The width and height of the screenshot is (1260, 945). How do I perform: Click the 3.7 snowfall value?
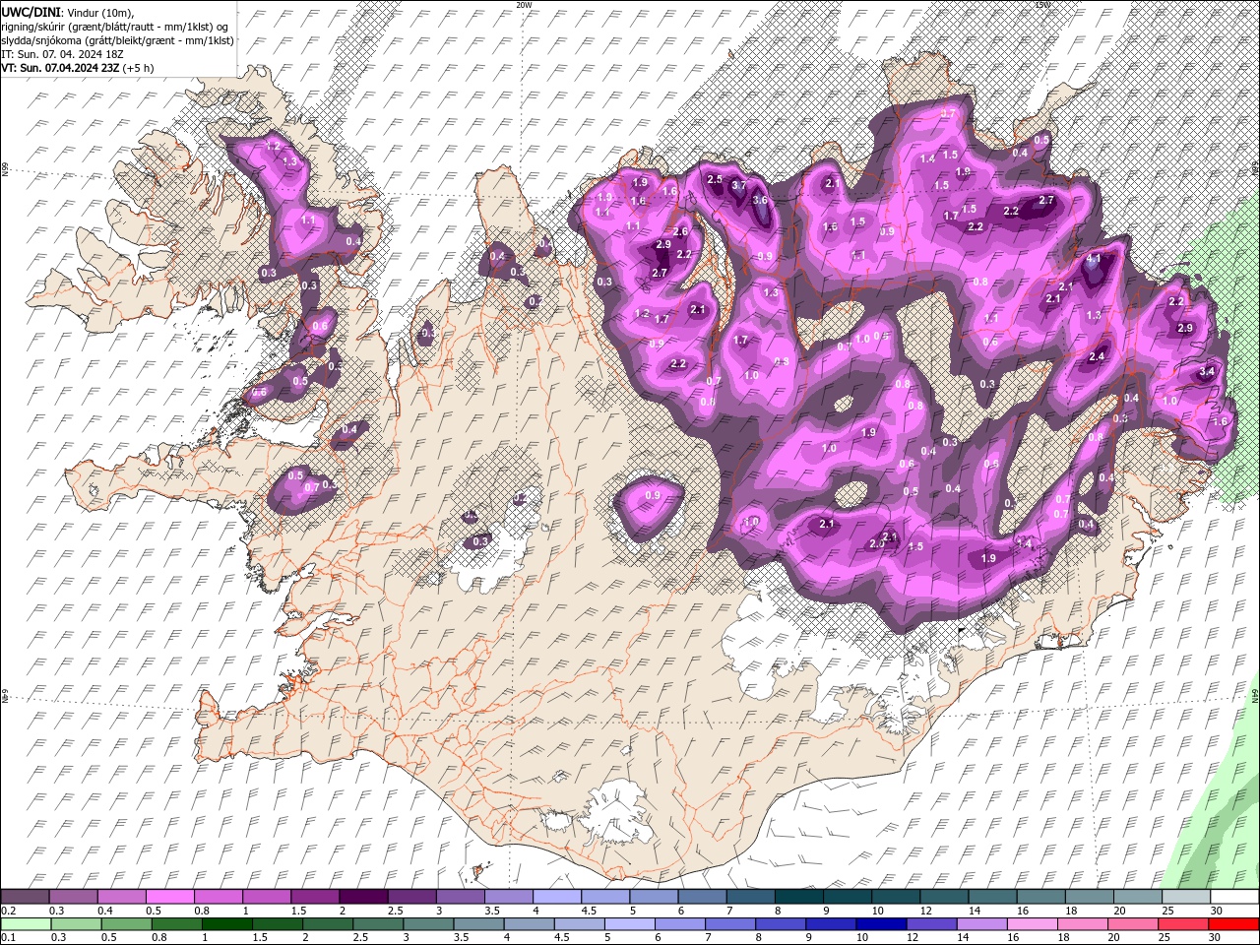point(739,185)
